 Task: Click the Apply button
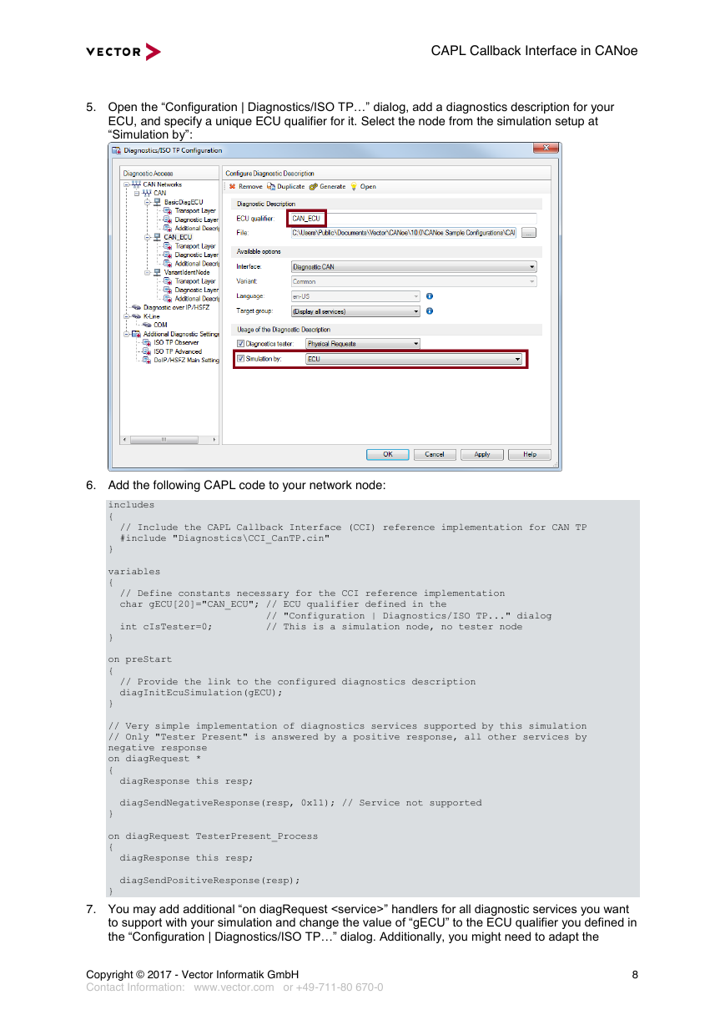[x=482, y=455]
